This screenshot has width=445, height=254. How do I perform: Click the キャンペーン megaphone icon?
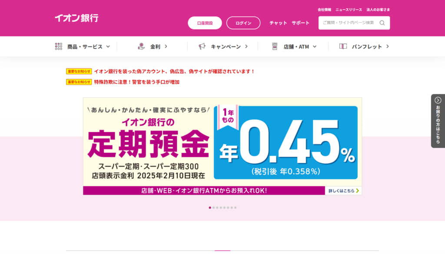point(202,46)
